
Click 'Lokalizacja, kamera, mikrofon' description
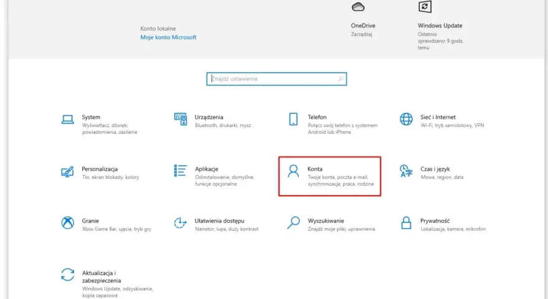pos(453,229)
